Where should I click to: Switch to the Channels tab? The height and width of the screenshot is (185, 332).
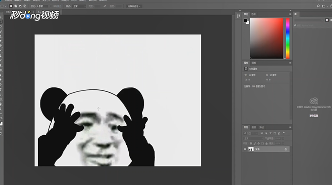pos(254,127)
